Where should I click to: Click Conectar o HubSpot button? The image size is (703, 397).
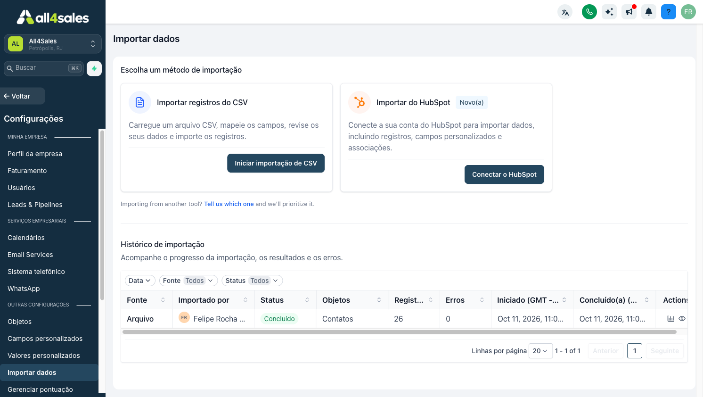point(504,174)
